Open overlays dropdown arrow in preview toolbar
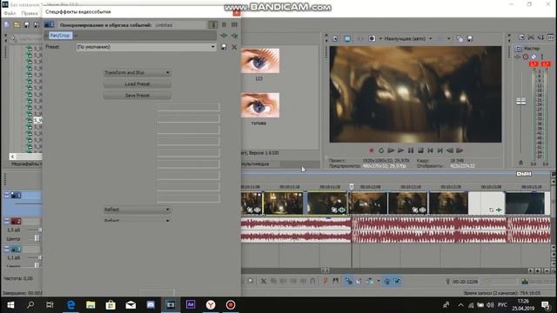Viewport: 557px width, 313px height. [449, 38]
